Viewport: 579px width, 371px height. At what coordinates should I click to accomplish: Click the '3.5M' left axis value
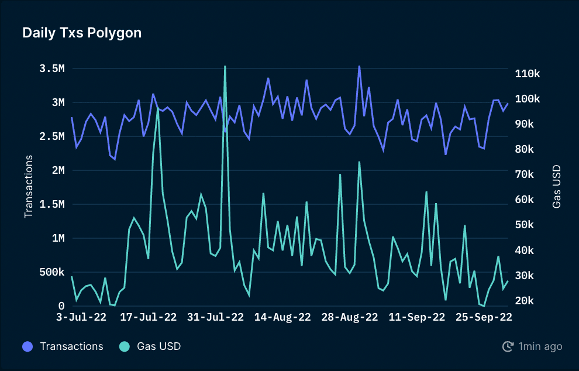(x=52, y=68)
